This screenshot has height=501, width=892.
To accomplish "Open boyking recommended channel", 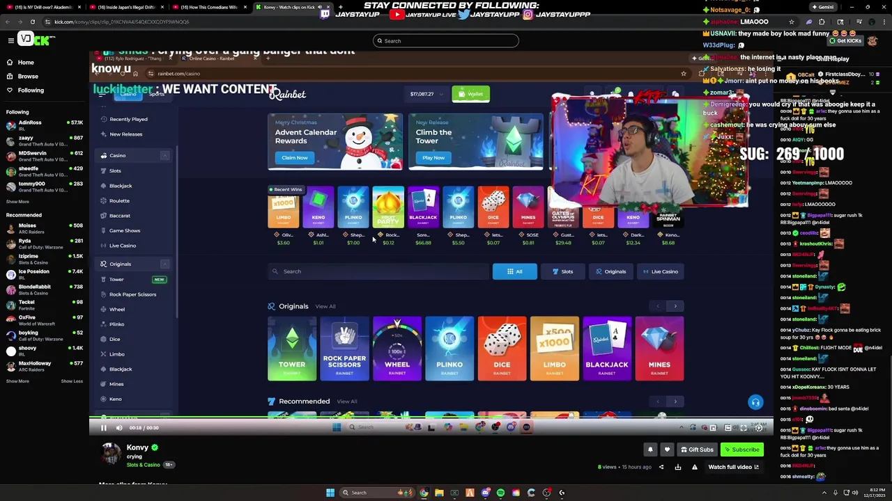I will (45, 335).
